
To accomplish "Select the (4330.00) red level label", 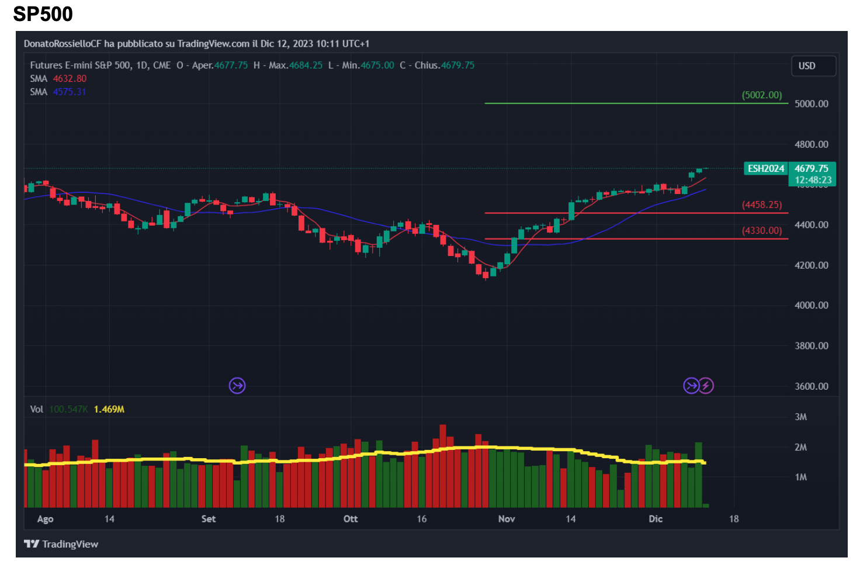I will (x=762, y=230).
